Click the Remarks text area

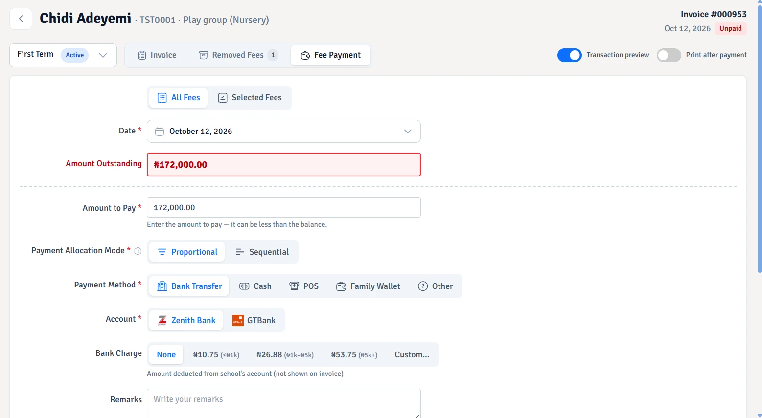[x=284, y=403]
